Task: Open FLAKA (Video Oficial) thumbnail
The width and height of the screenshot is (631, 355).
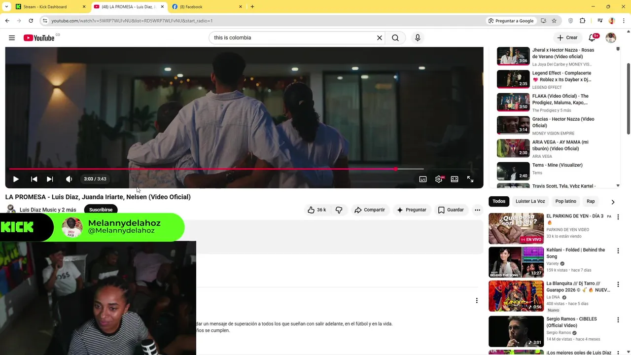Action: (513, 102)
